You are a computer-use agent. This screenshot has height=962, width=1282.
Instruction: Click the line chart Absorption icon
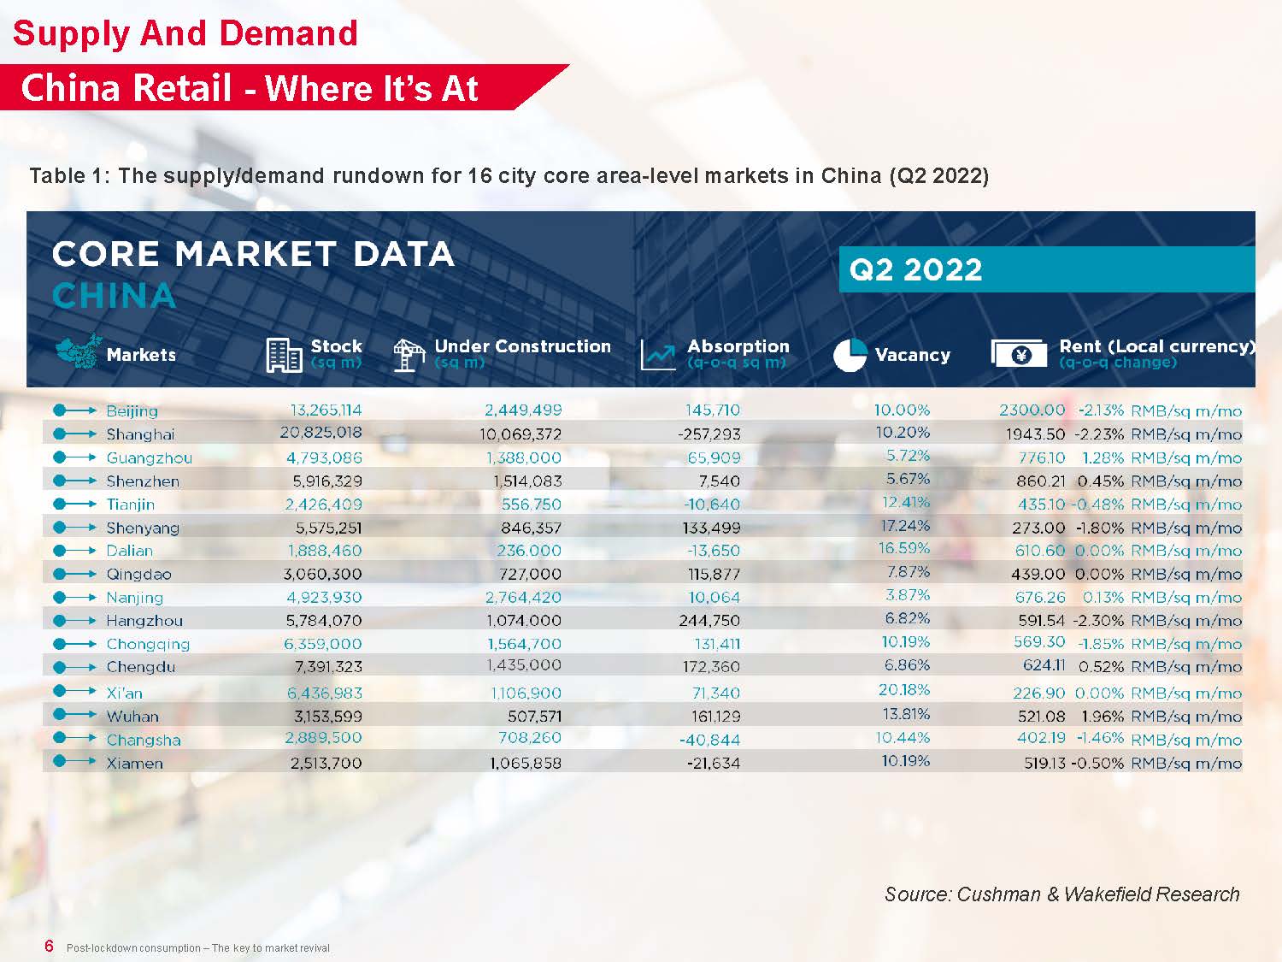click(658, 354)
